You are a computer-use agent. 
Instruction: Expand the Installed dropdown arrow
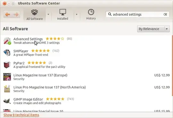click(x=77, y=14)
